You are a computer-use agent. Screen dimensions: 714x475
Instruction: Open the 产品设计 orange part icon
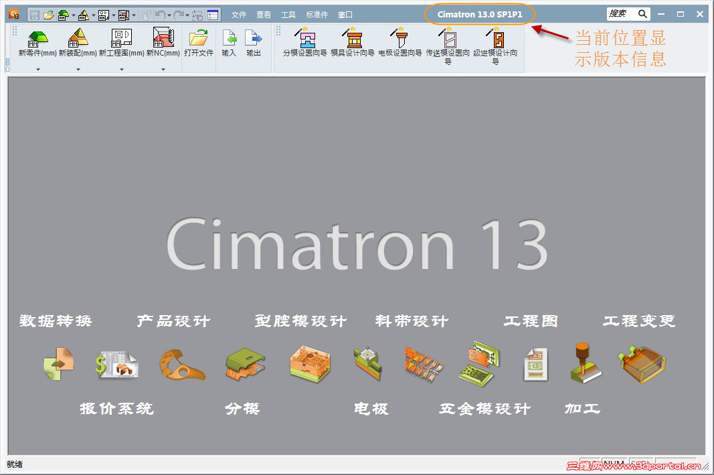tap(182, 365)
